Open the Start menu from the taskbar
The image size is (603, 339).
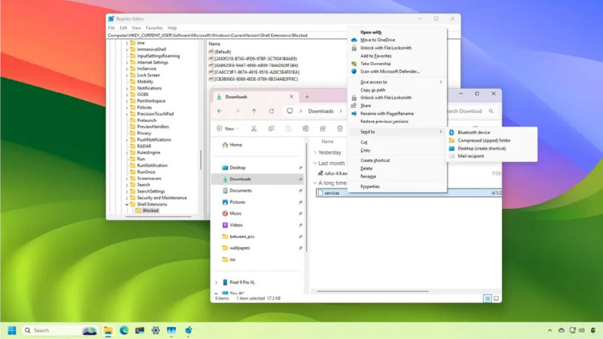point(12,330)
